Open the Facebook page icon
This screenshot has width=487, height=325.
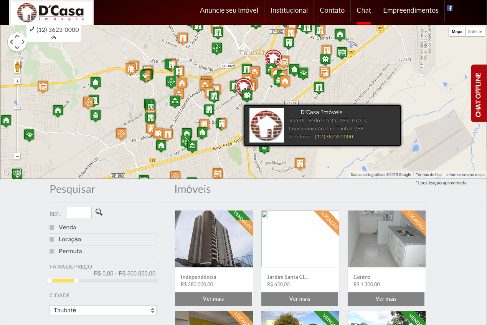click(x=449, y=8)
